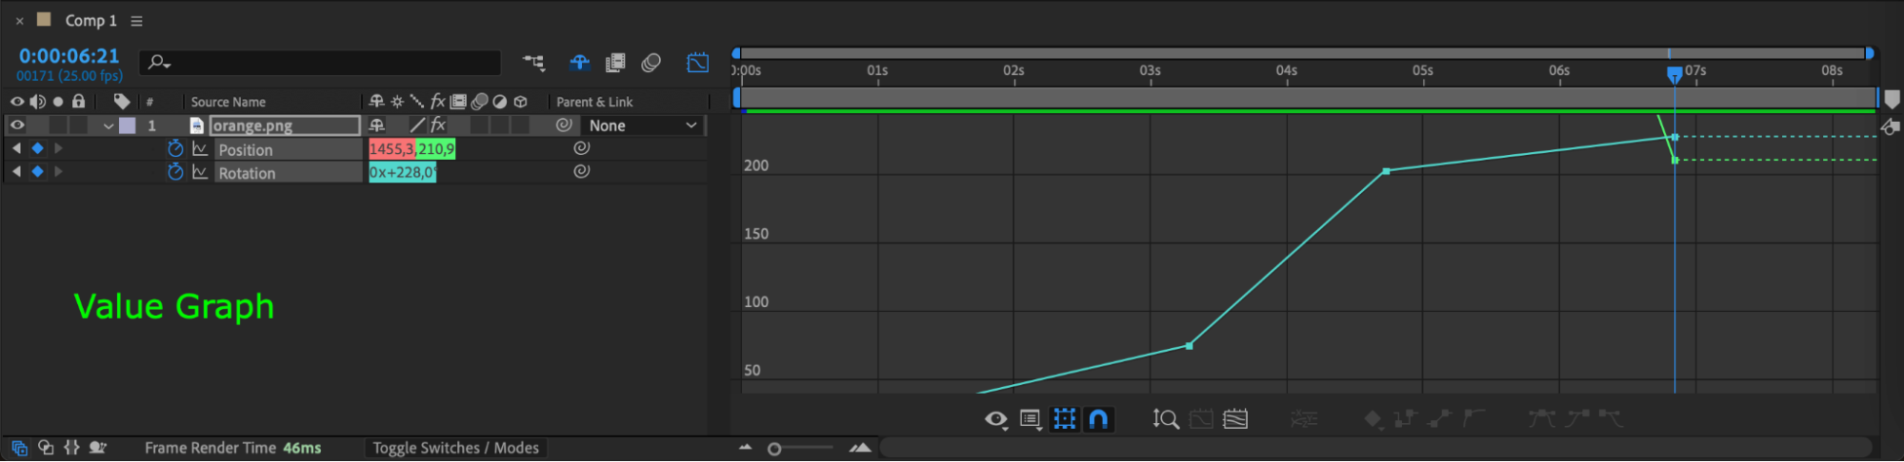Viewport: 1904px width, 462px height.
Task: Click the timeline zoom slider handle
Action: (x=774, y=449)
